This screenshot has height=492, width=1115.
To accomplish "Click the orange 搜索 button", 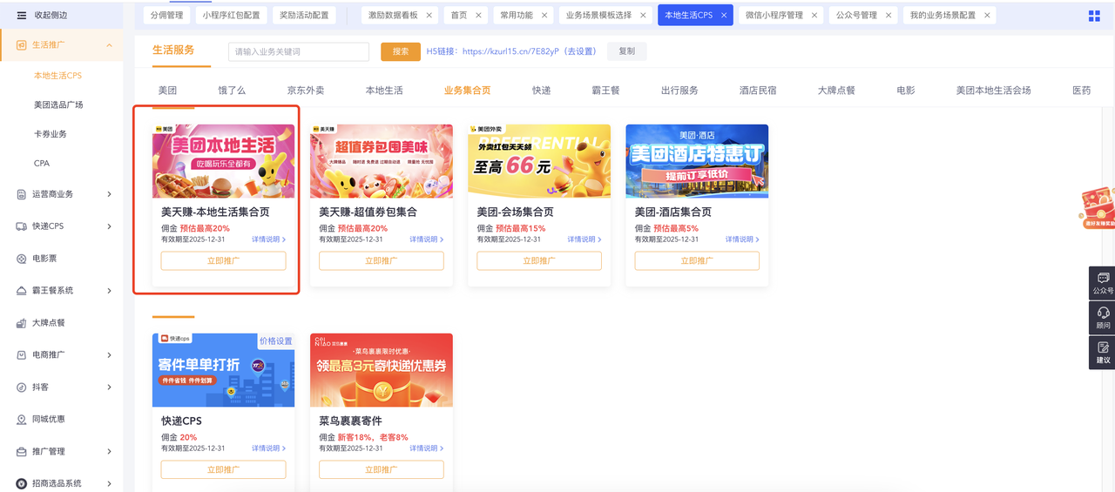I will point(401,51).
